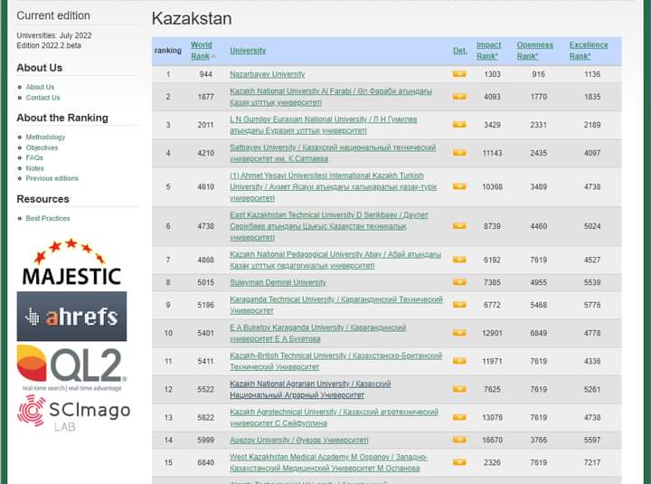Viewport: 651px width, 484px height.
Task: Open details icon for L N Gumilov Eurasian University
Action: (459, 125)
